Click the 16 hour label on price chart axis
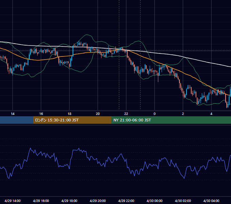Image resolution: width=231 pixels, height=204 pixels. pos(41,114)
